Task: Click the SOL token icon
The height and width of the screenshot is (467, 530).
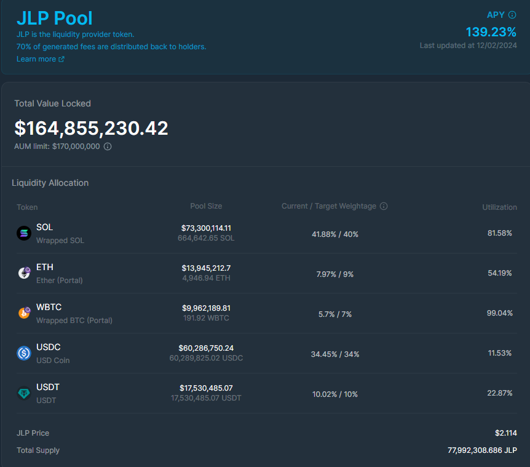Action: click(24, 233)
